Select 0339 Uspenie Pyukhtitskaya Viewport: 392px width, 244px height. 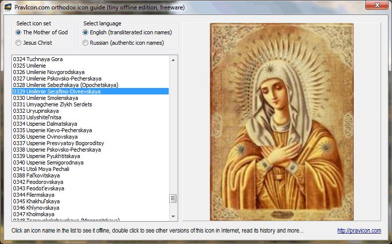tap(90, 156)
